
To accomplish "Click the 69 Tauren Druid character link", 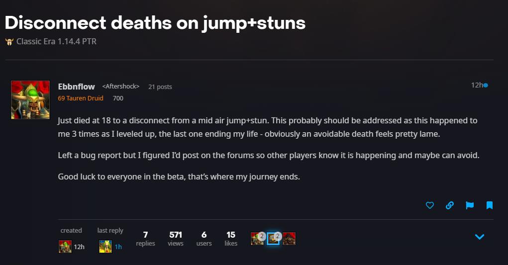I will pyautogui.click(x=81, y=98).
